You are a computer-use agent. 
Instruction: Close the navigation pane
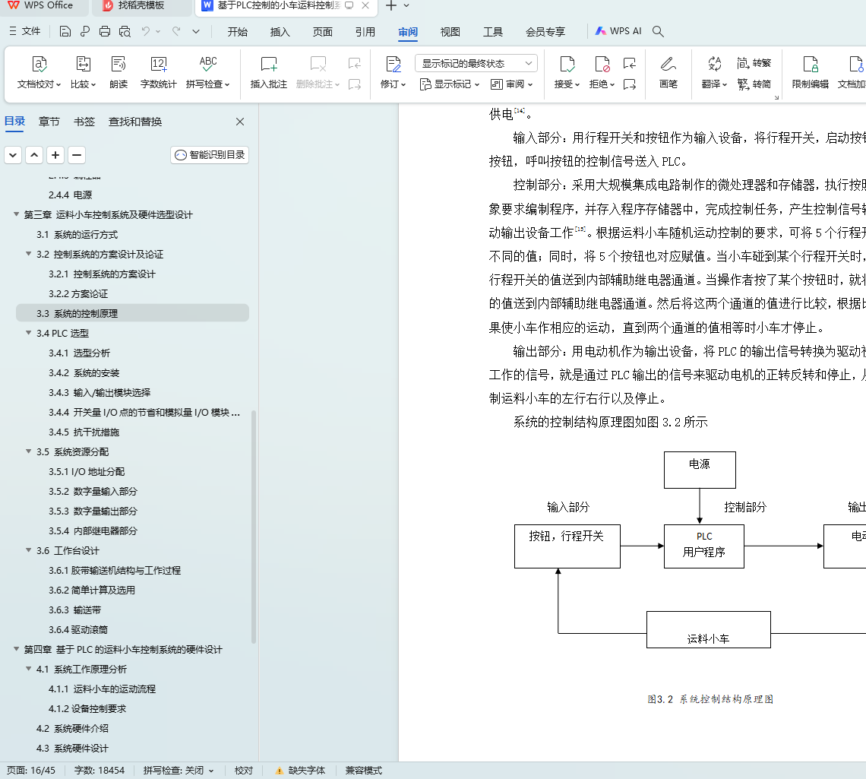240,122
